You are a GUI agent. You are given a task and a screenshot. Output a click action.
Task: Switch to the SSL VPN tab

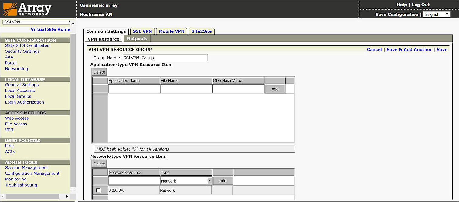click(x=142, y=31)
